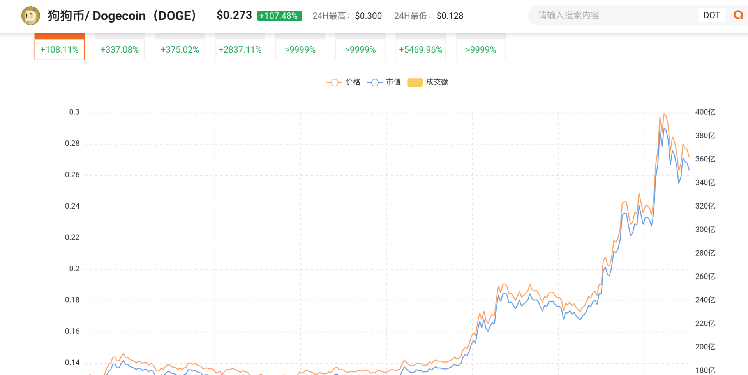Click the Dogecoin coin logo icon

coord(30,16)
